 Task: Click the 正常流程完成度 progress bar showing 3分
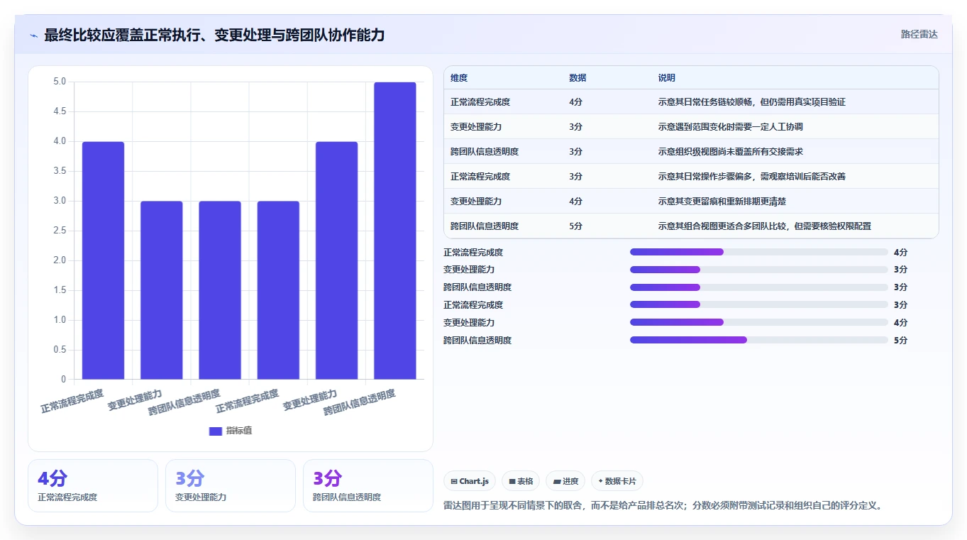[759, 304]
